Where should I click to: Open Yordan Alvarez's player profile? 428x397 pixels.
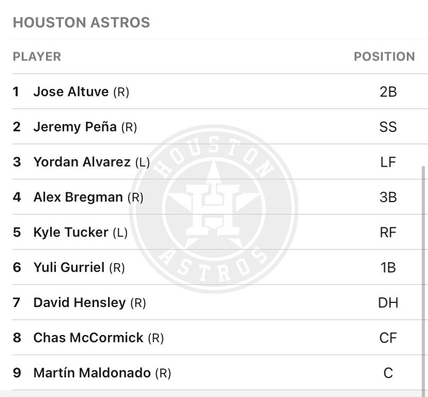[82, 162]
